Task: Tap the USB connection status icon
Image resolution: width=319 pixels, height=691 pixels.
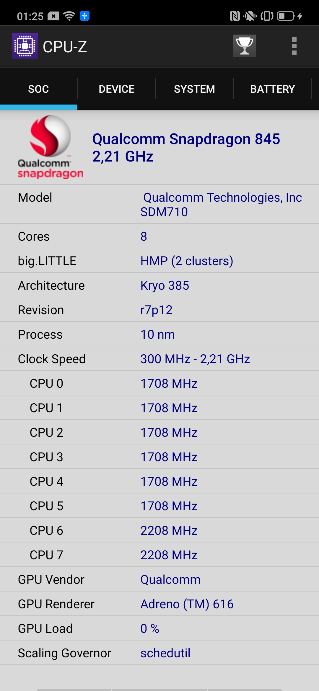Action: tap(85, 16)
